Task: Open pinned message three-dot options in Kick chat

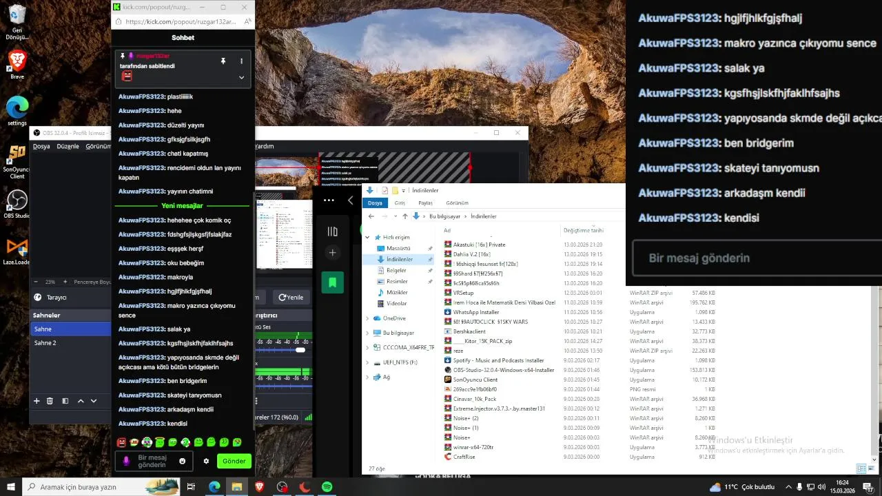Action: click(x=241, y=61)
